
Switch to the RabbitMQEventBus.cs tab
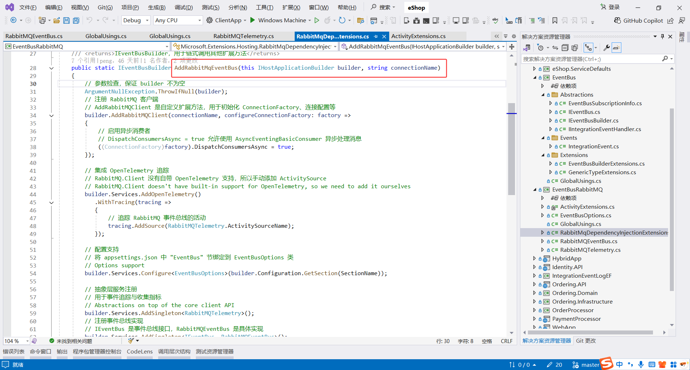(x=34, y=36)
